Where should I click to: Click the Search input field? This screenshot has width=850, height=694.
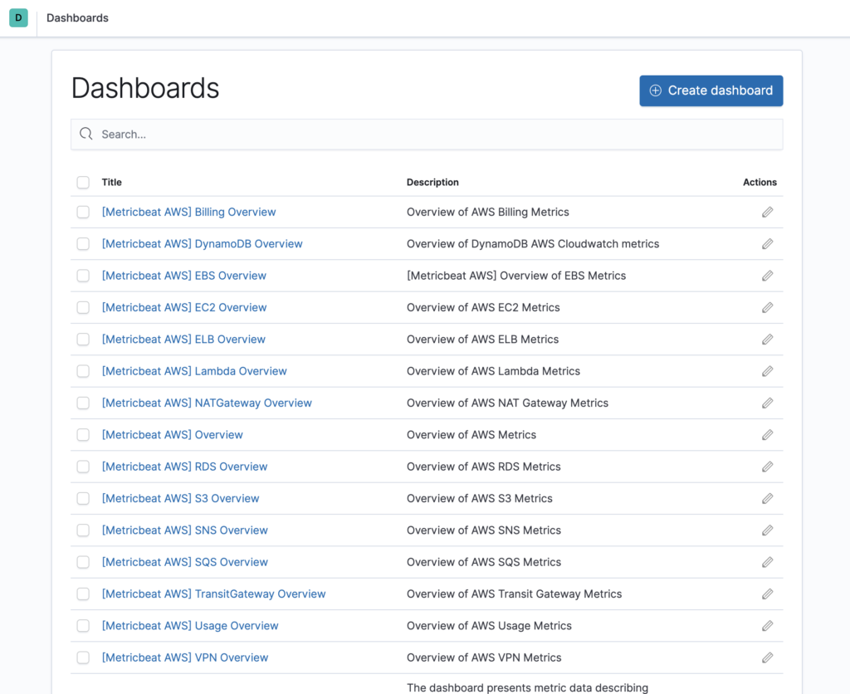tap(332, 134)
